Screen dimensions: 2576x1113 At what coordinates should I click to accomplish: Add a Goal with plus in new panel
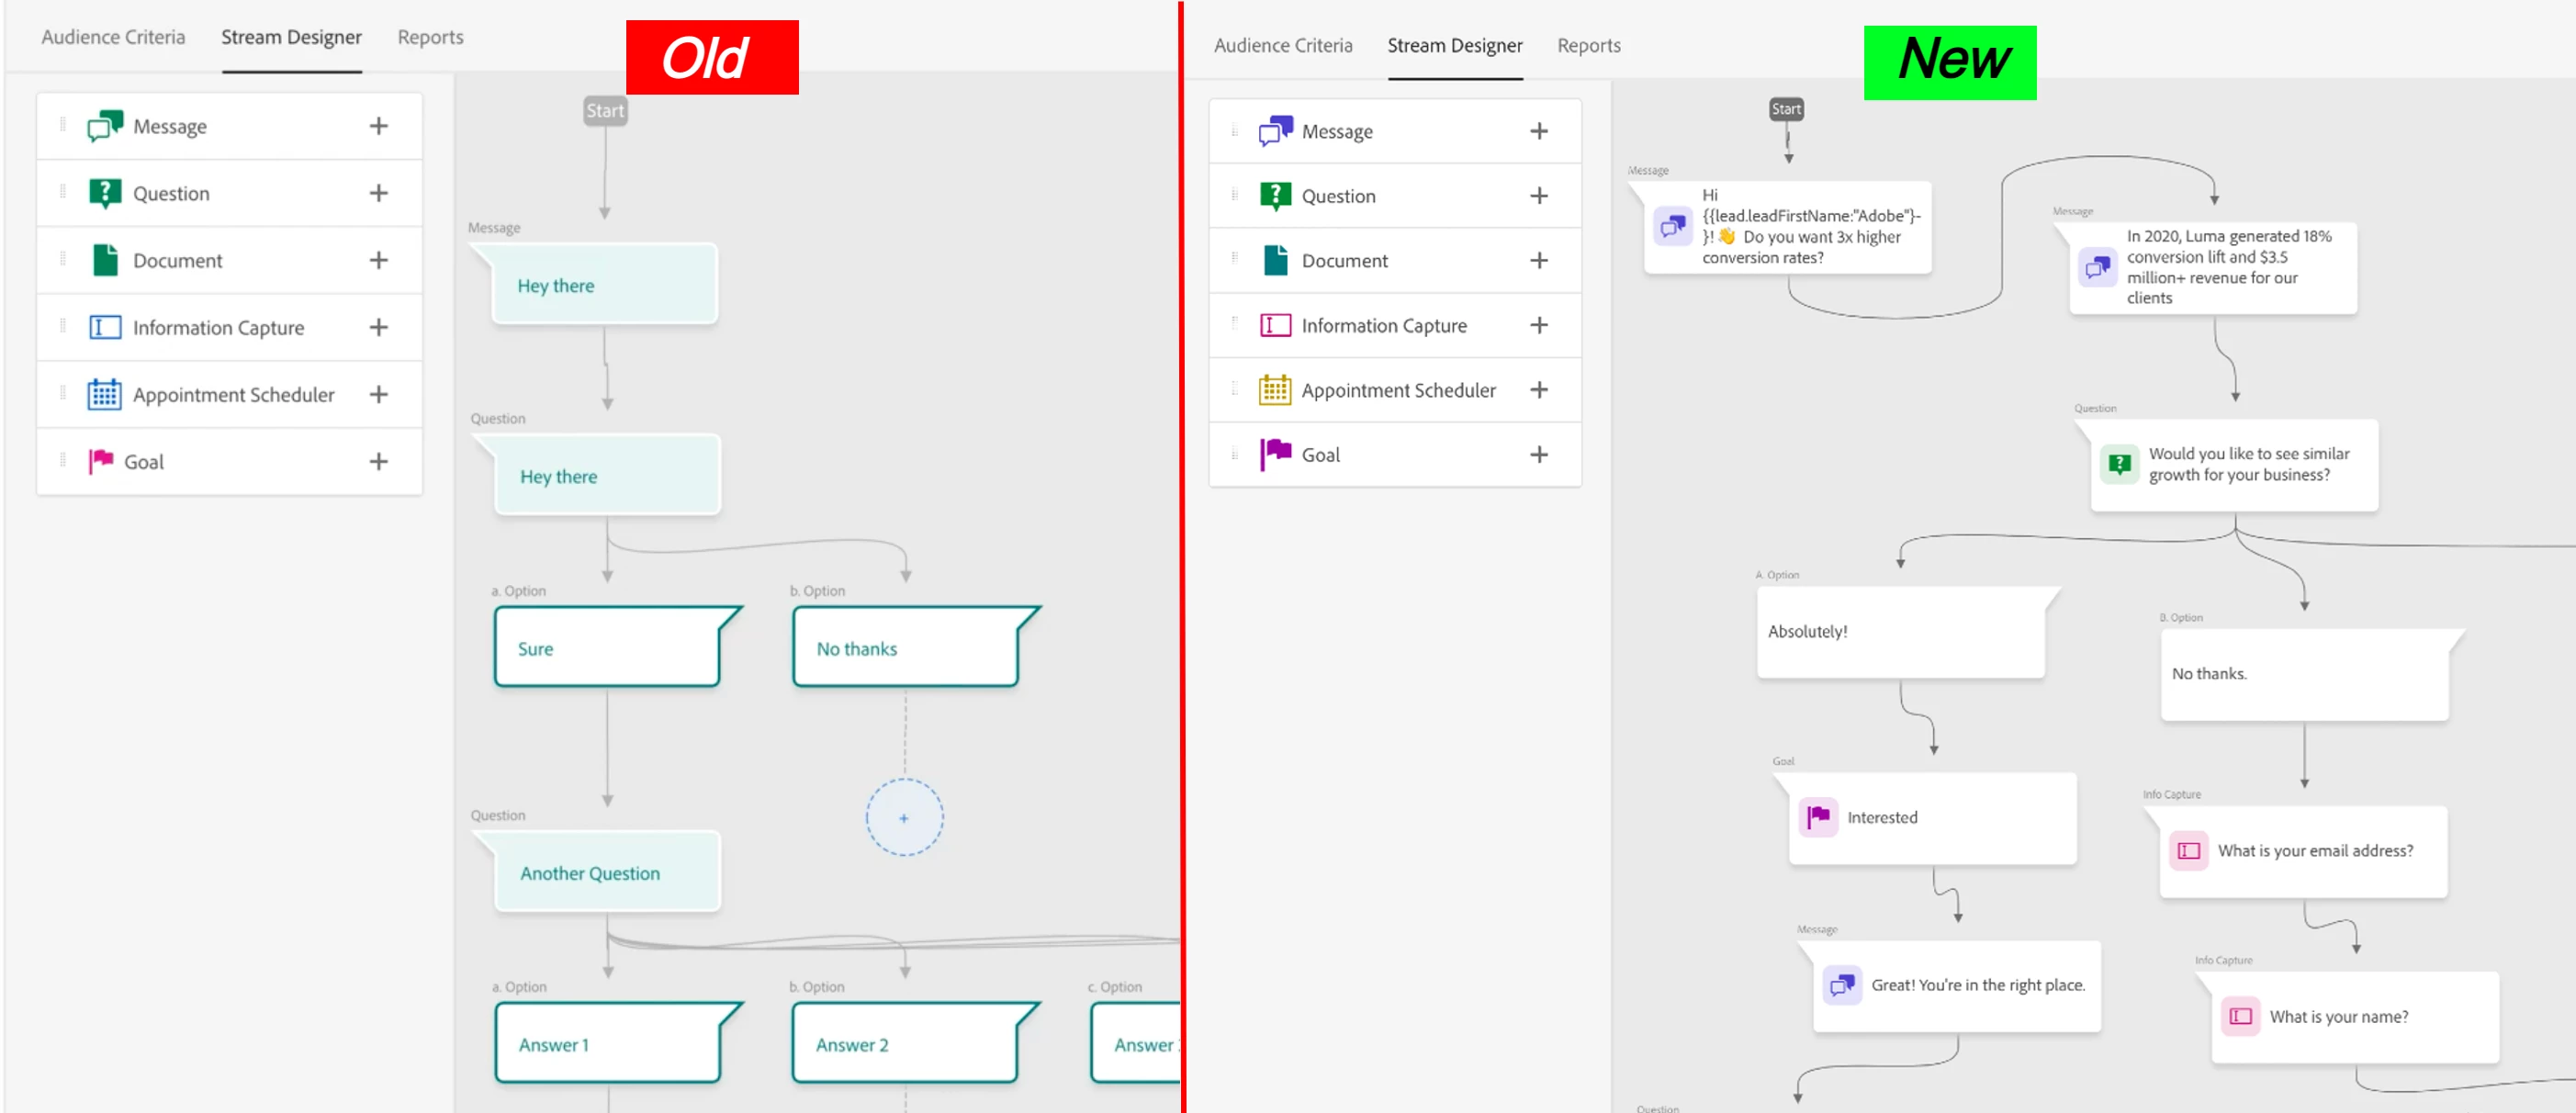click(1538, 454)
